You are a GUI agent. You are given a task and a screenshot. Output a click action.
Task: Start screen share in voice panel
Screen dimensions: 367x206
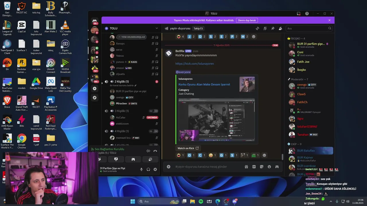[x=116, y=159]
